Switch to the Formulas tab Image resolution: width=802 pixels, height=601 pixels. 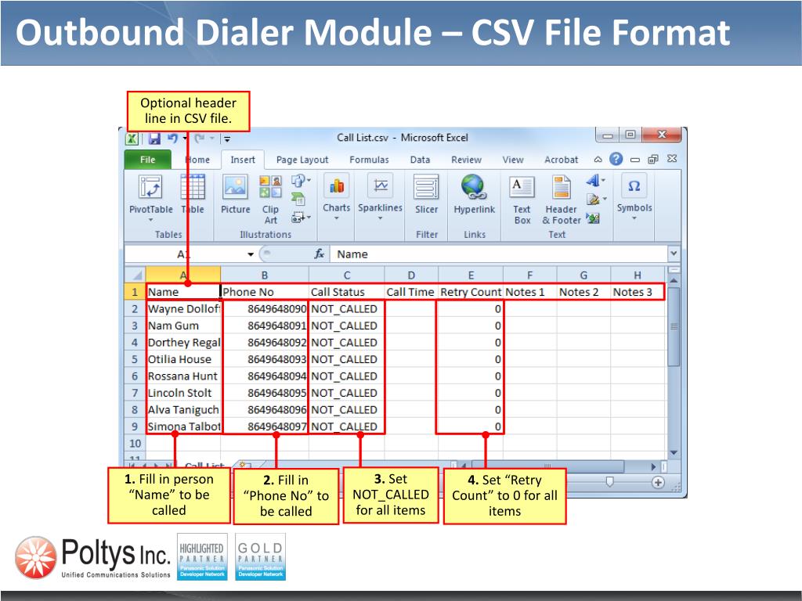pyautogui.click(x=369, y=160)
